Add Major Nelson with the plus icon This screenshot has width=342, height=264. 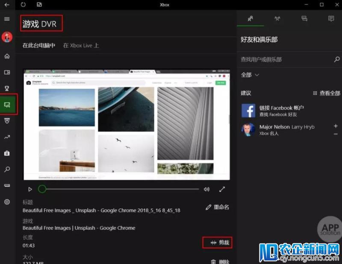(x=336, y=126)
